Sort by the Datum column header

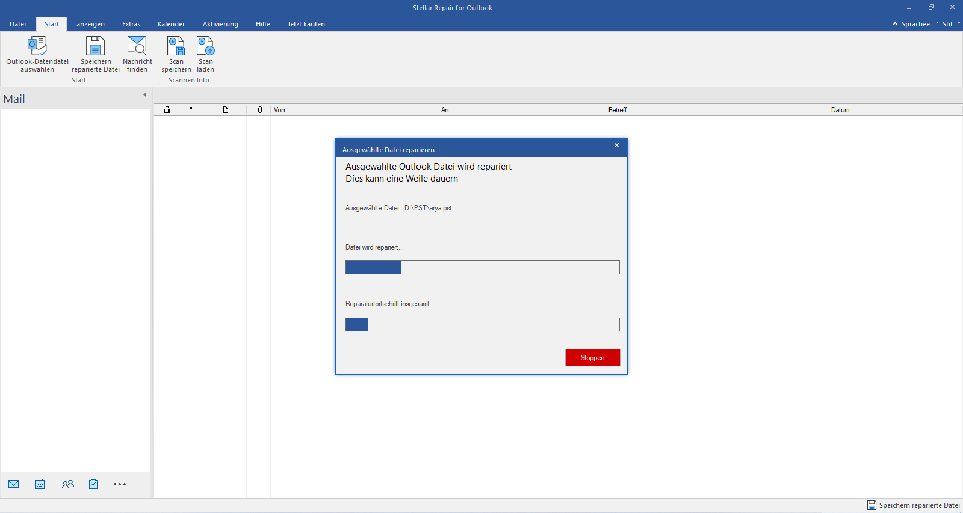(x=895, y=110)
